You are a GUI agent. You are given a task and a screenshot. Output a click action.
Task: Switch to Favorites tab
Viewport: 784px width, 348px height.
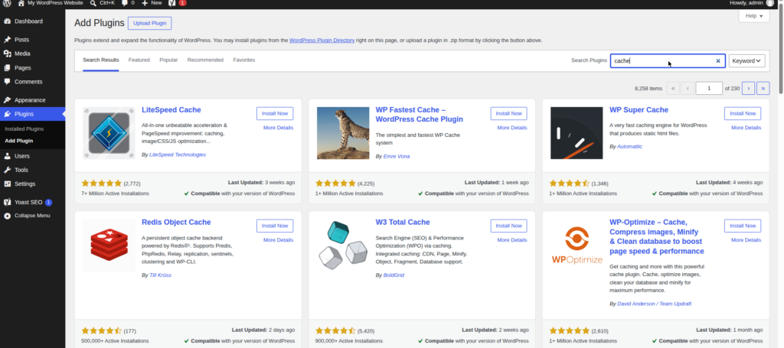(x=244, y=60)
